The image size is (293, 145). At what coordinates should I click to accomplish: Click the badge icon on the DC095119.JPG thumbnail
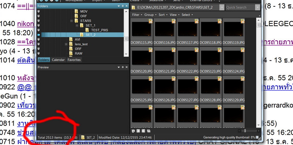click(x=243, y=21)
